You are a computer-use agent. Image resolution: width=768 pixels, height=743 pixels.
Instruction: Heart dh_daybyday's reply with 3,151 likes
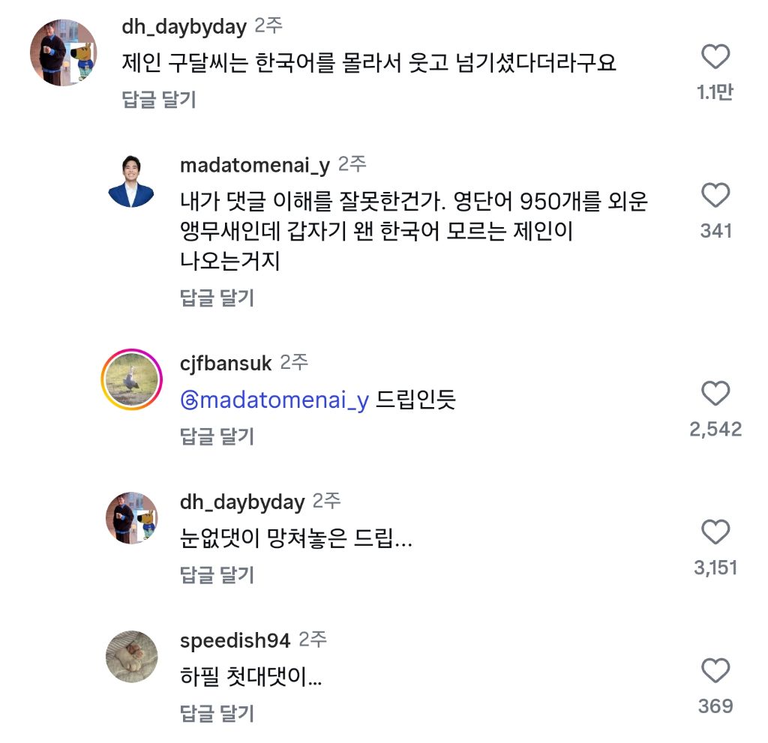pos(715,532)
